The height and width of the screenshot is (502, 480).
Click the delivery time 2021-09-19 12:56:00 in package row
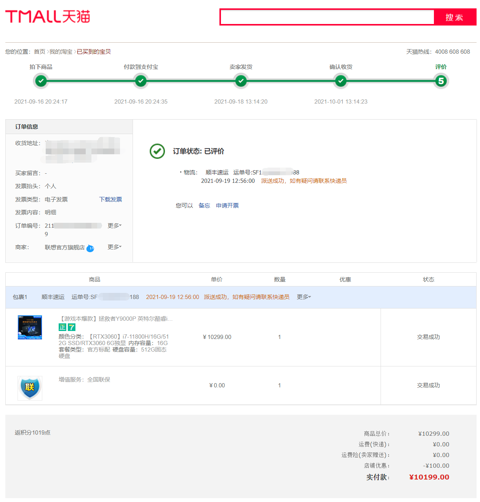point(173,297)
